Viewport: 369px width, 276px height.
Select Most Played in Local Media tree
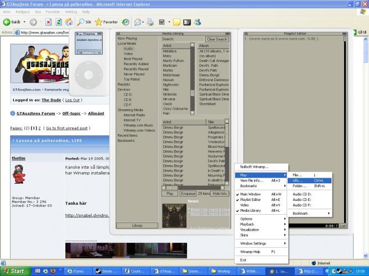pyautogui.click(x=133, y=59)
